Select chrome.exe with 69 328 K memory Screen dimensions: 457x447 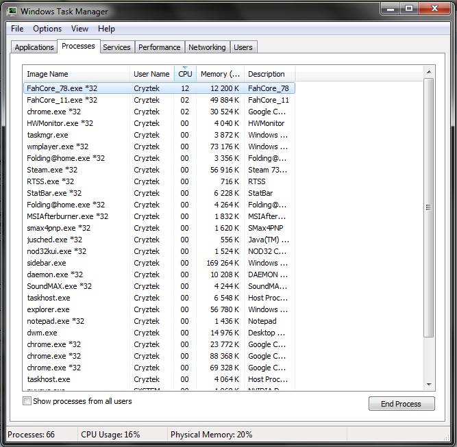point(159,368)
